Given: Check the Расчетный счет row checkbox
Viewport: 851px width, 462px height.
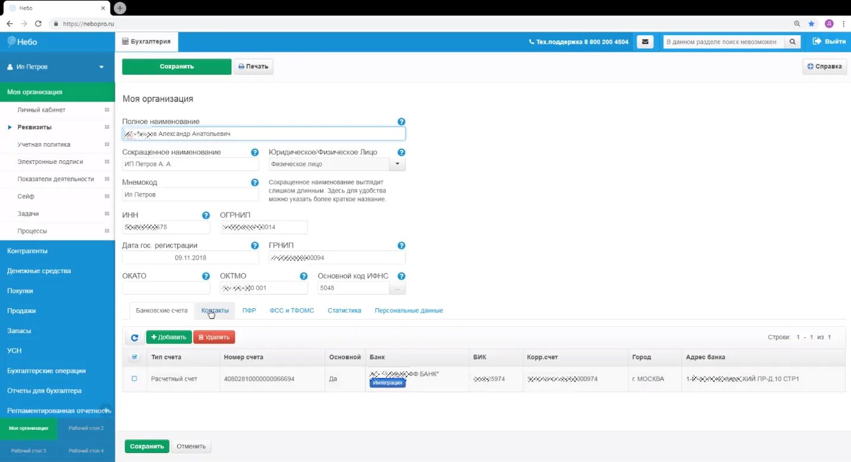Looking at the screenshot, I should [134, 378].
